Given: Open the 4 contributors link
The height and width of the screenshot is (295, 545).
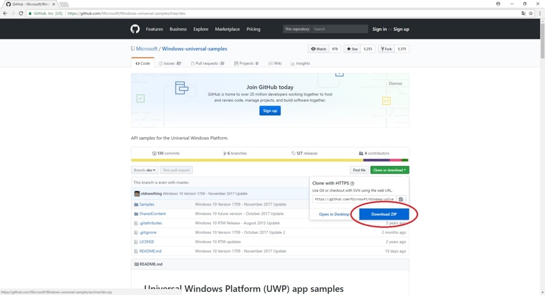Looking at the screenshot, I should 374,154.
